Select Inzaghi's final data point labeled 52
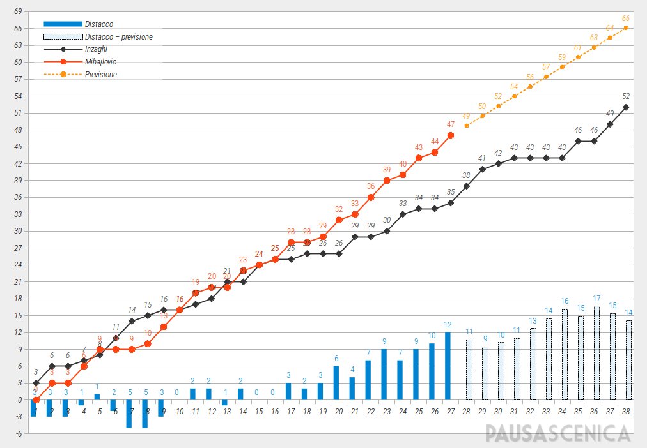The width and height of the screenshot is (647, 448). click(x=626, y=107)
